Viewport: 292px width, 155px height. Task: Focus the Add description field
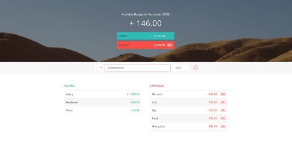(137, 68)
